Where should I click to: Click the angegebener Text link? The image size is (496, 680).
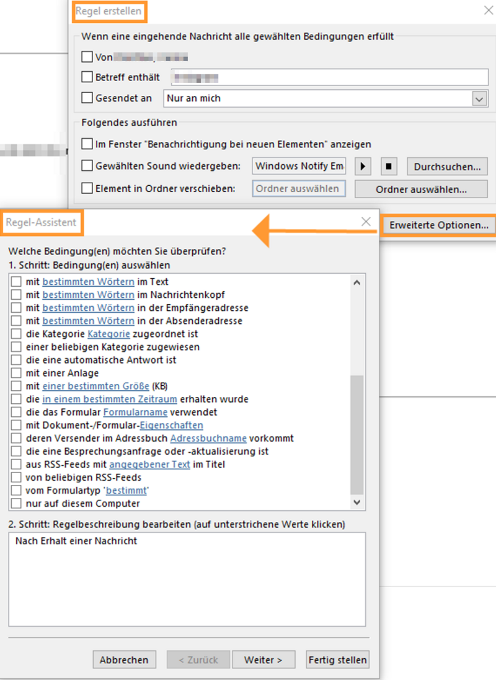149,464
